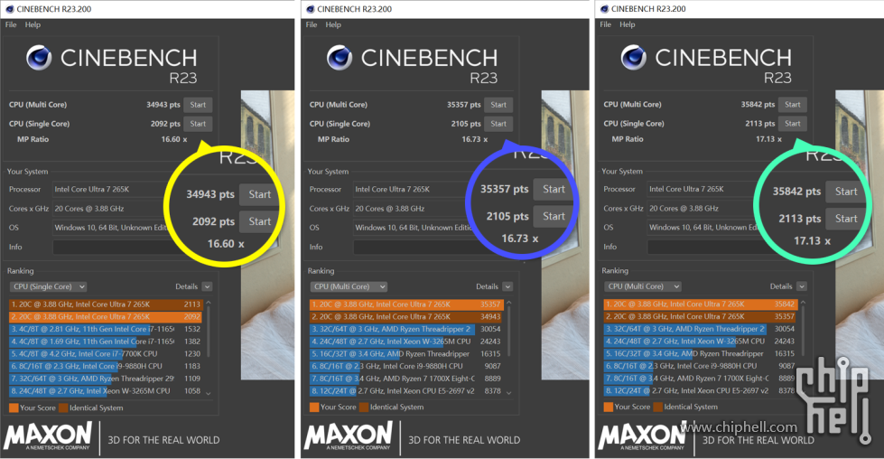Click the Cinebench sphere logo in the middle window
The height and width of the screenshot is (459, 884).
[340, 59]
